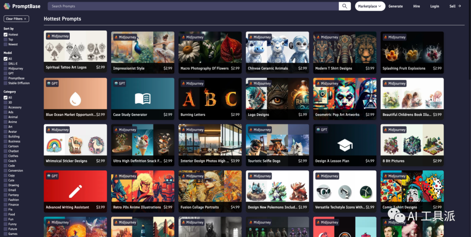
Task: Click the Ultra High Definition Snack title
Action: tap(137, 161)
